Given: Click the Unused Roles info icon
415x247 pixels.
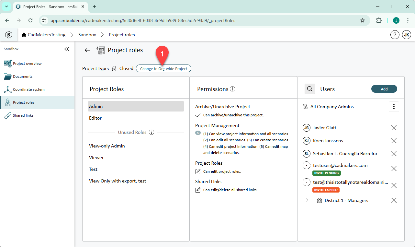Looking at the screenshot, I should click(x=151, y=132).
